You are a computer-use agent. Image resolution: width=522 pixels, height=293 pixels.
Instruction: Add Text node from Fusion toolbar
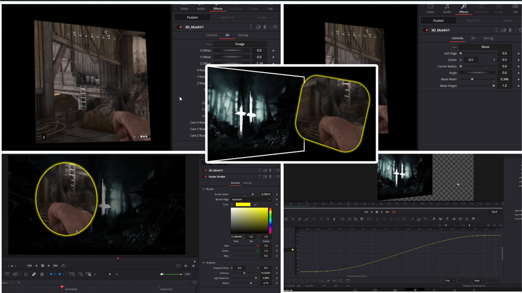(300, 219)
